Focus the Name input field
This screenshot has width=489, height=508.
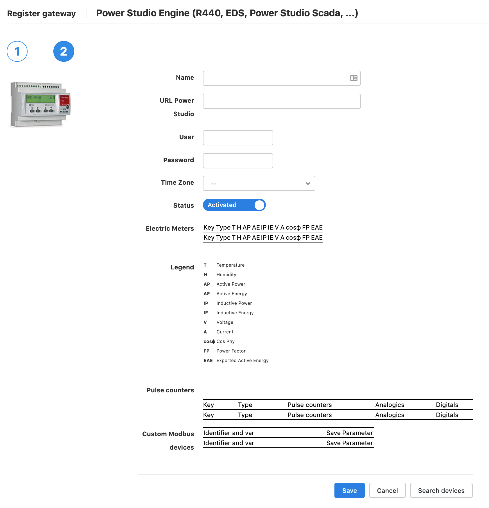coord(282,78)
